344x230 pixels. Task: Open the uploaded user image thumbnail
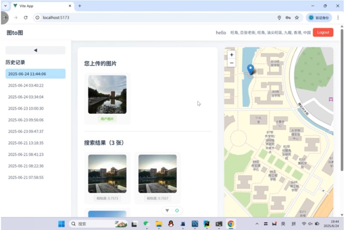[x=107, y=94]
